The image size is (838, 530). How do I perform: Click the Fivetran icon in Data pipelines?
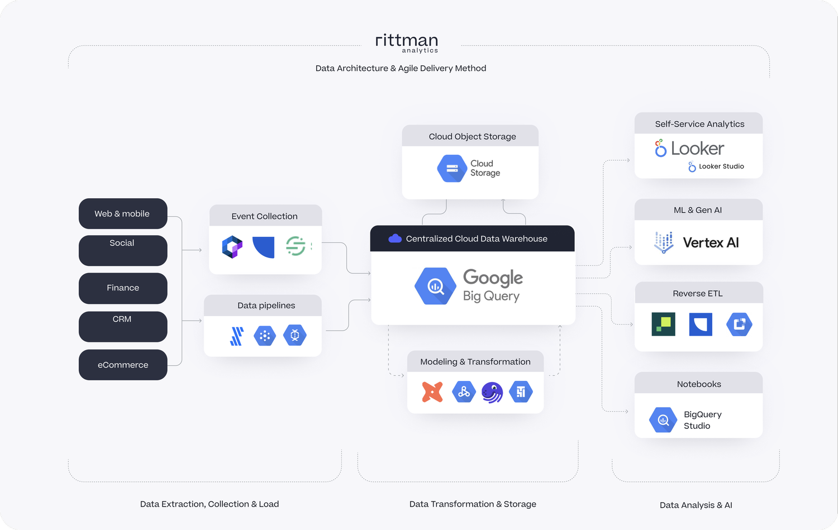pyautogui.click(x=236, y=336)
